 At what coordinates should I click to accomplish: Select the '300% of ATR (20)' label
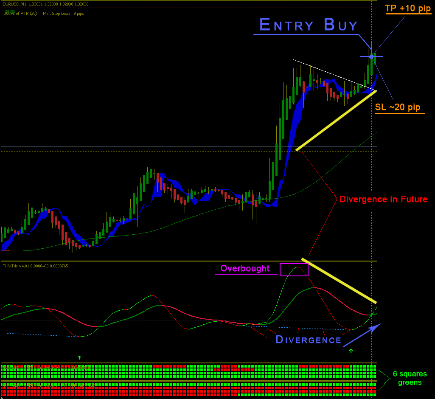tap(20, 13)
